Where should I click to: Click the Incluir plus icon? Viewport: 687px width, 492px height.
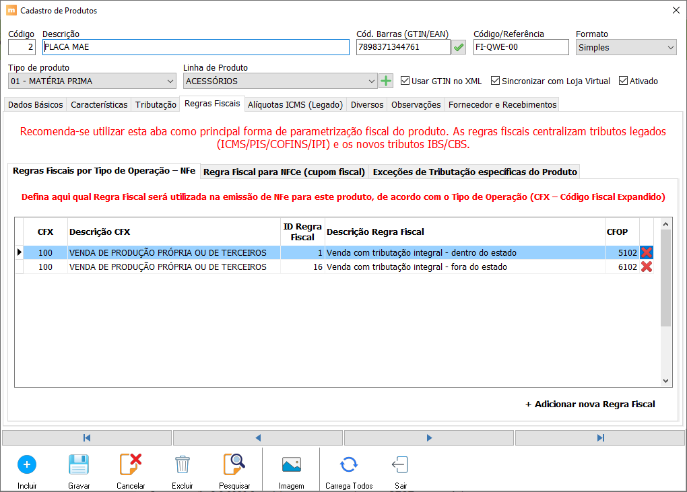[27, 464]
